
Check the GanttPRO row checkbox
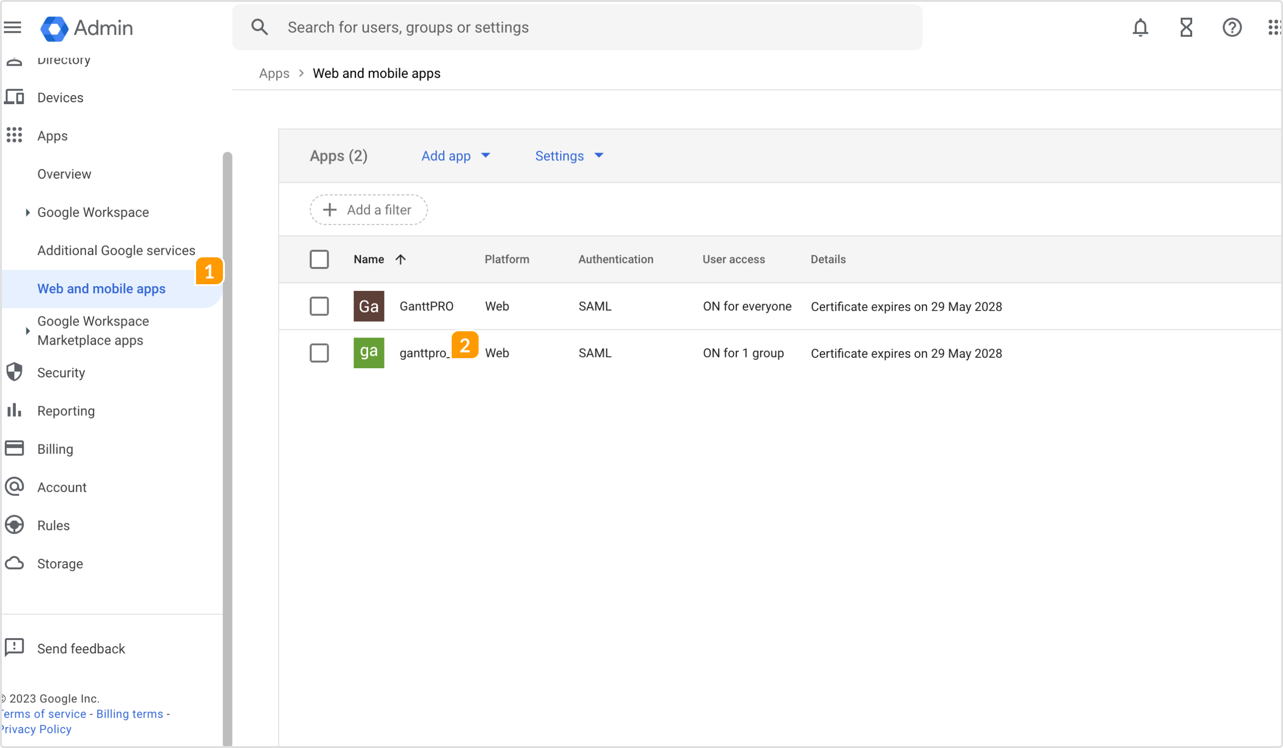click(319, 306)
